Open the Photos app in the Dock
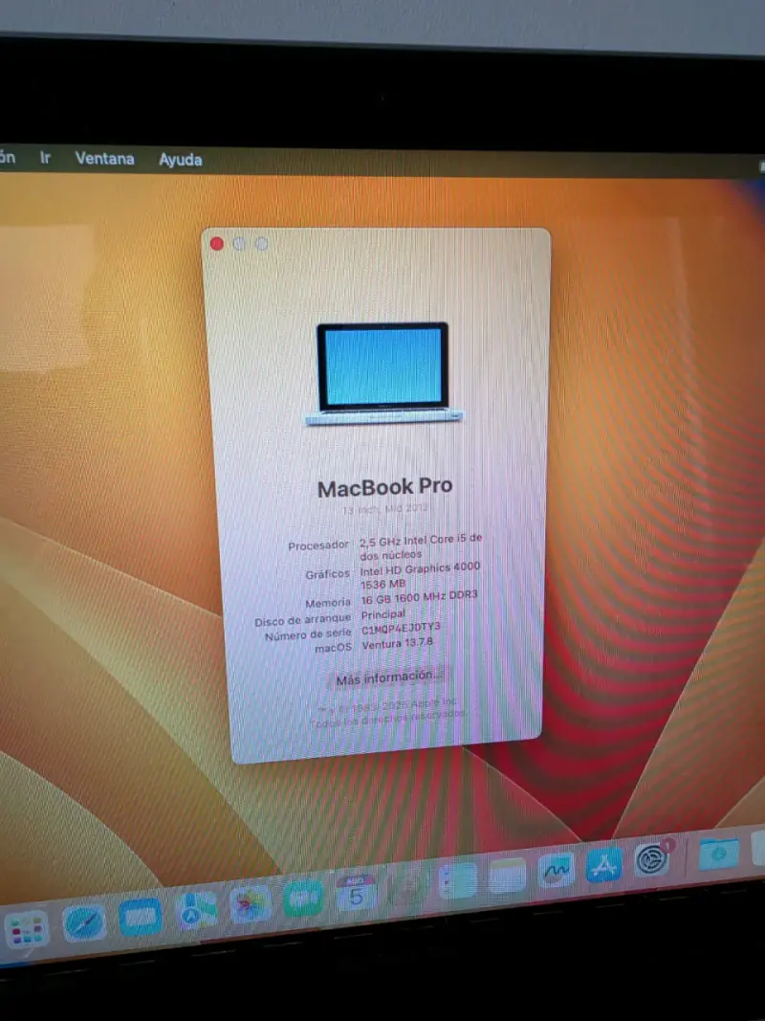The height and width of the screenshot is (1021, 765). pos(251,904)
